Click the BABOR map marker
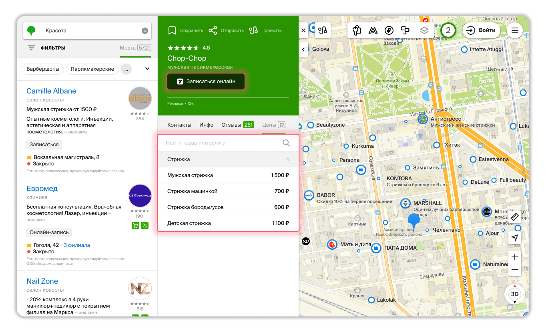Screen dimensions: 546x332 click(309, 195)
